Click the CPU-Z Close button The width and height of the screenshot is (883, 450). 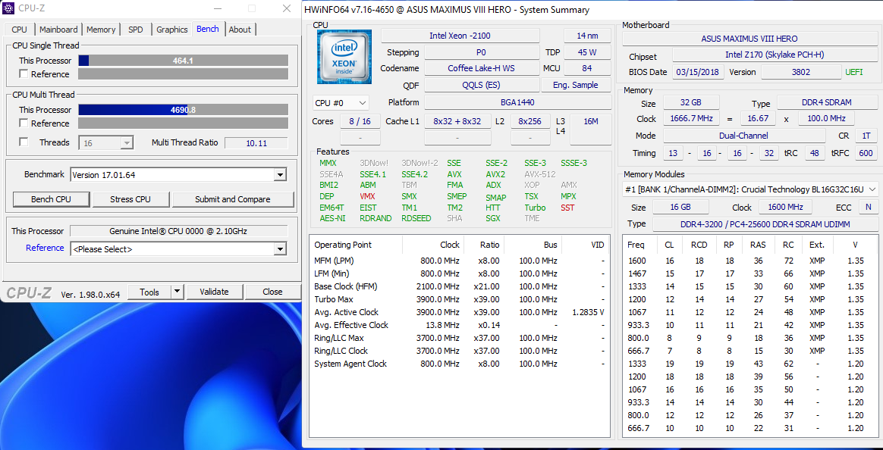(272, 292)
